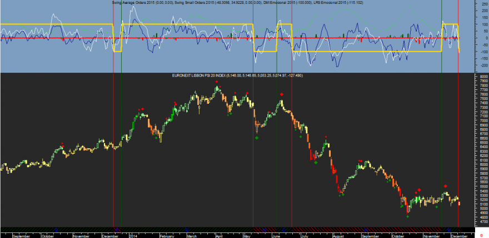Screen dimensions: 489x238
Task: Click the August label on date axis
Action: (x=338, y=236)
